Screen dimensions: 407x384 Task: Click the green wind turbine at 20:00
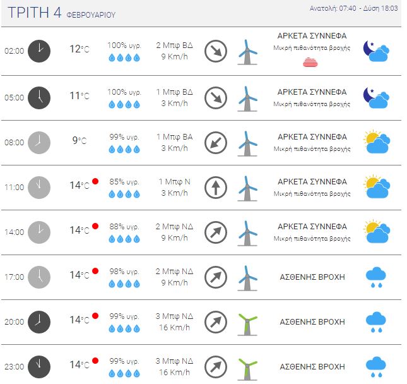pyautogui.click(x=247, y=325)
